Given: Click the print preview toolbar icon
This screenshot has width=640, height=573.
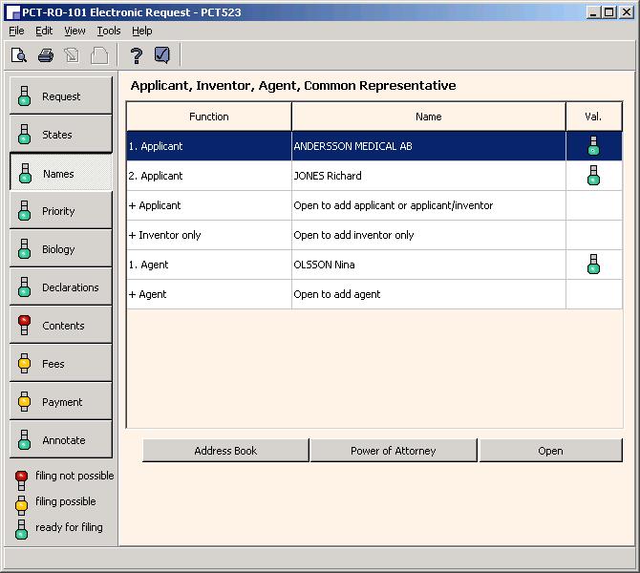Looking at the screenshot, I should (x=19, y=55).
